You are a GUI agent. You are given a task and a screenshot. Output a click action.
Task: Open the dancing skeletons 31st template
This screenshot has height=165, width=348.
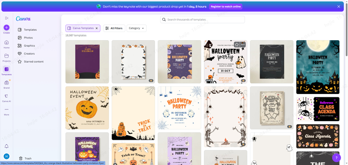271,108
